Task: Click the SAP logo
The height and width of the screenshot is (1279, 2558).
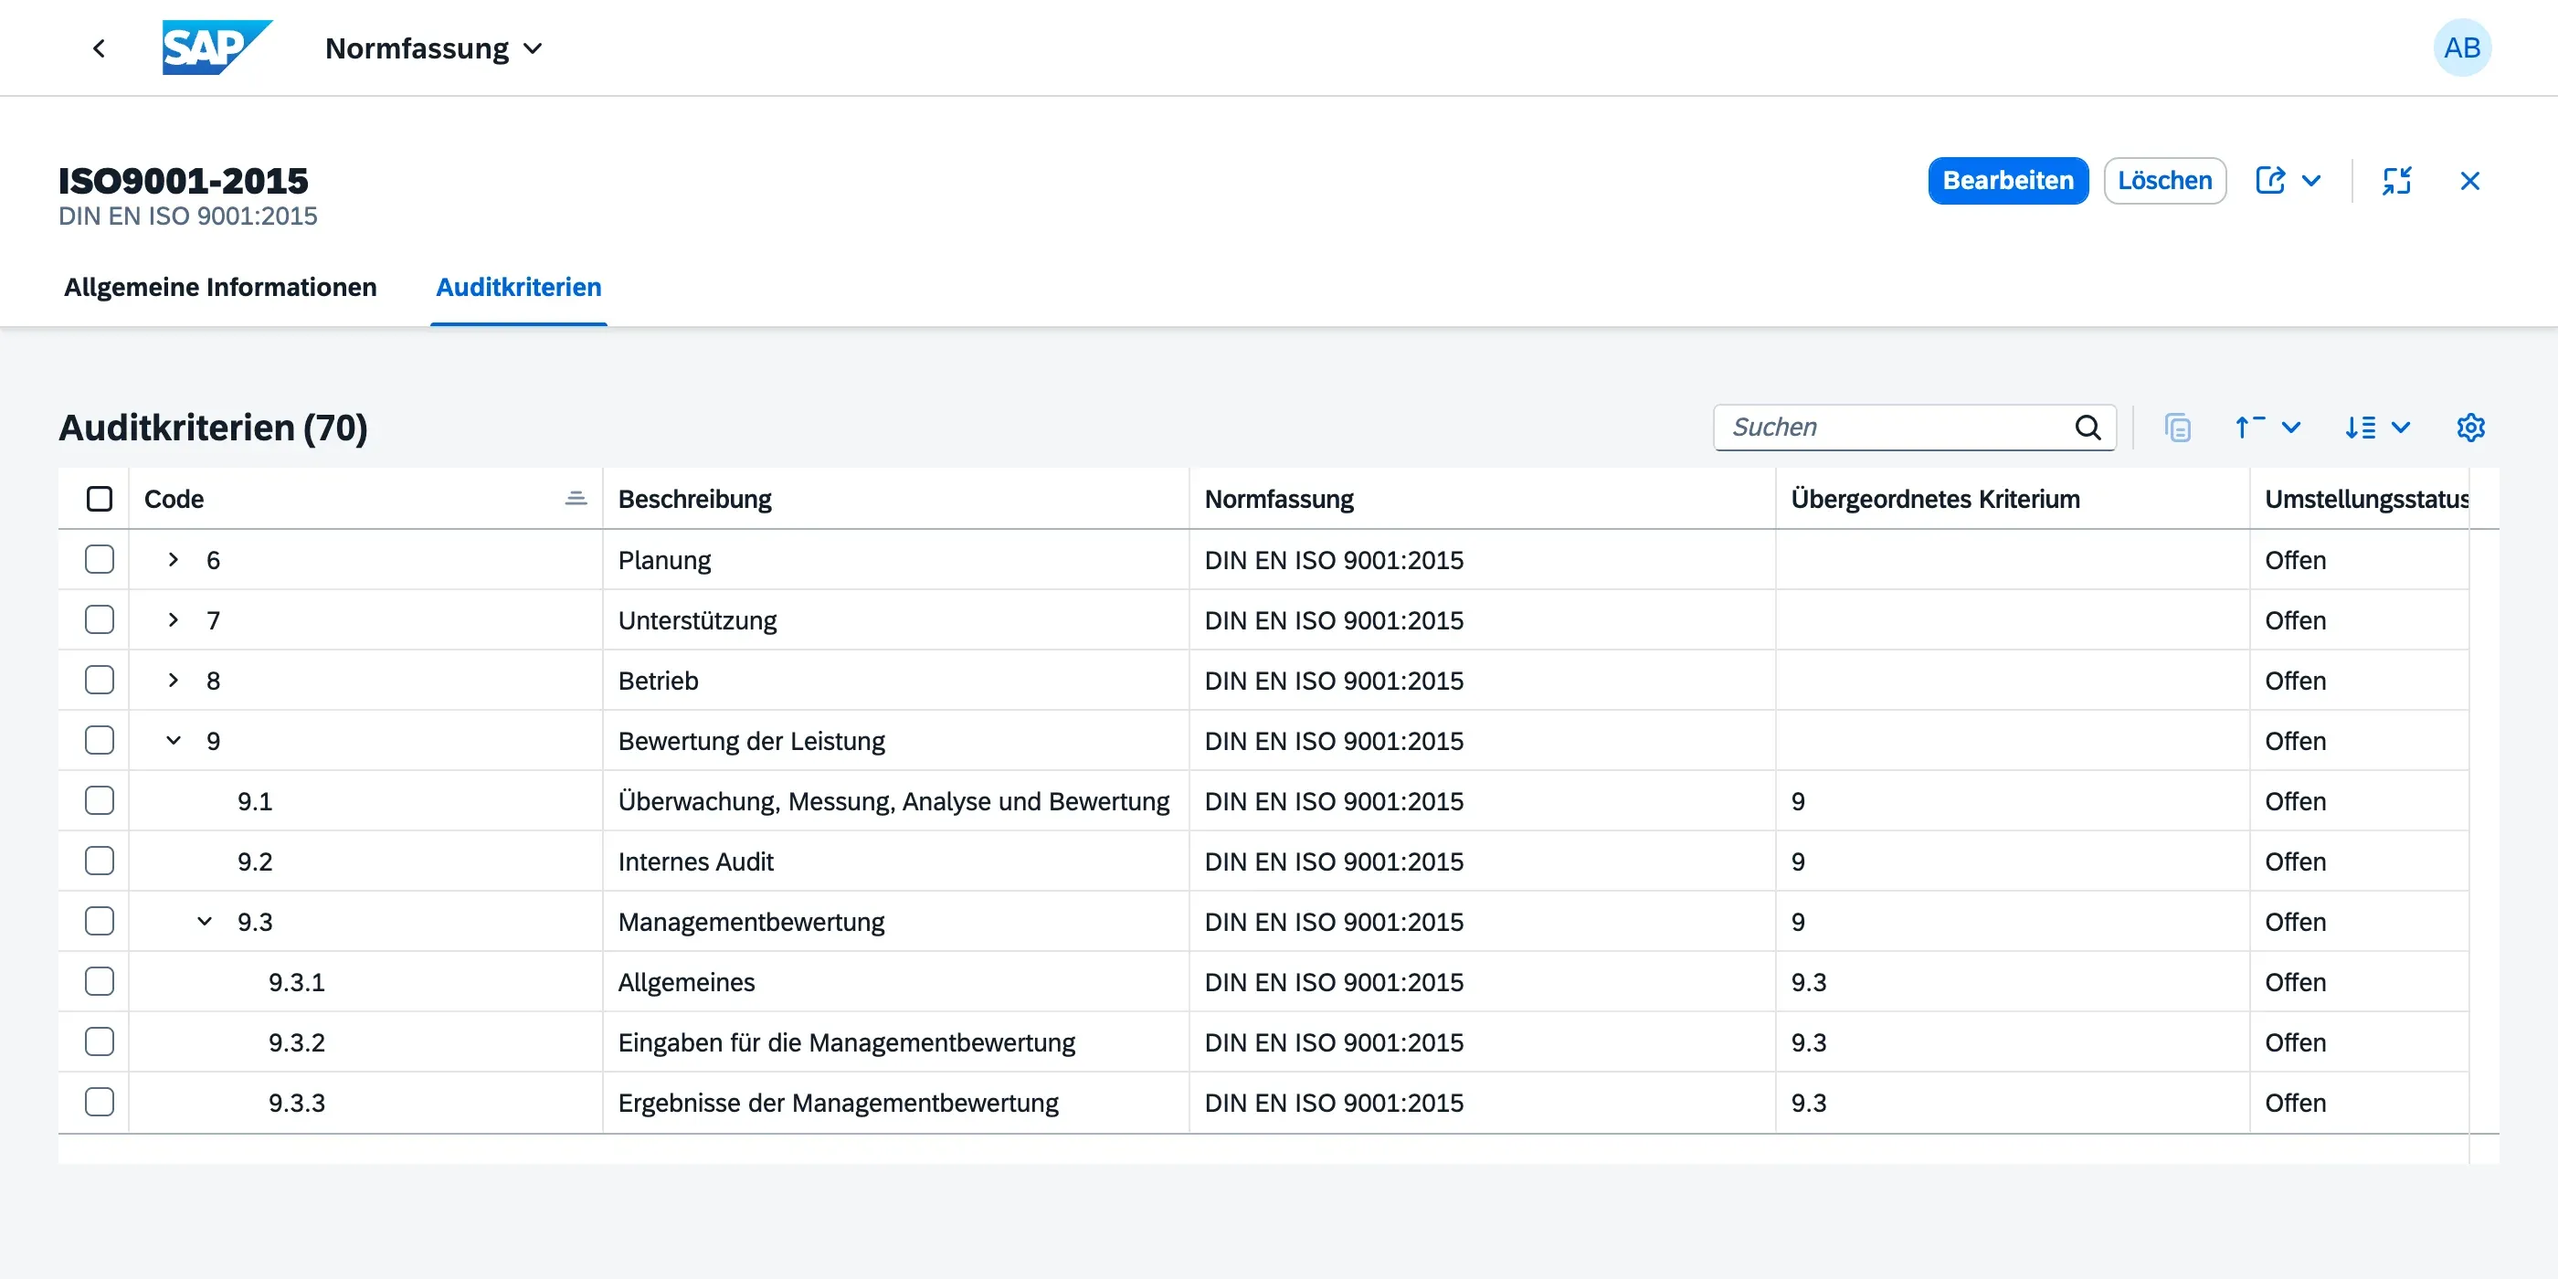Action: [x=217, y=48]
